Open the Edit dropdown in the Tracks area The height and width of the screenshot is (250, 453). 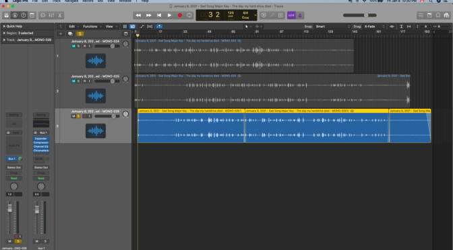pyautogui.click(x=73, y=26)
